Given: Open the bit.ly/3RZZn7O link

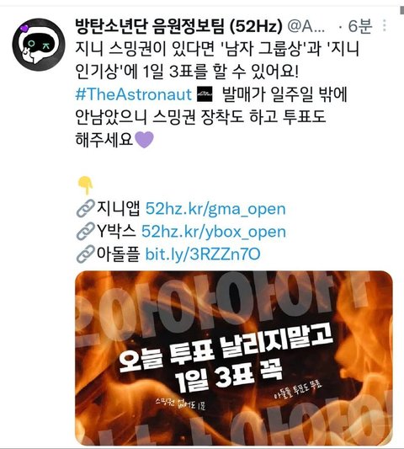Looking at the screenshot, I should 203,254.
